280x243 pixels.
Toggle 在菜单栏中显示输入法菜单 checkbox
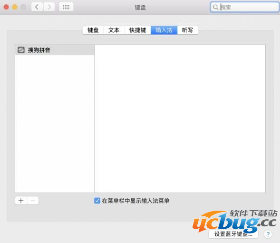[x=97, y=201]
